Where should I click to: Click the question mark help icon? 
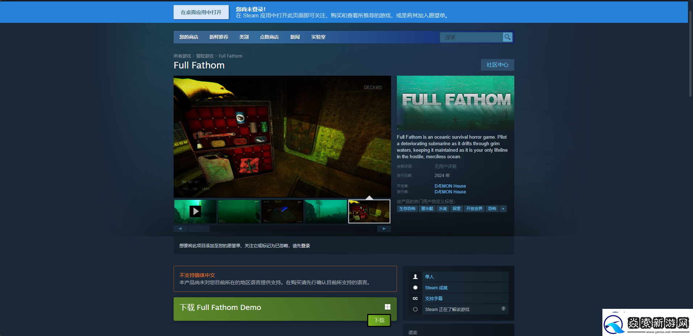(x=503, y=308)
